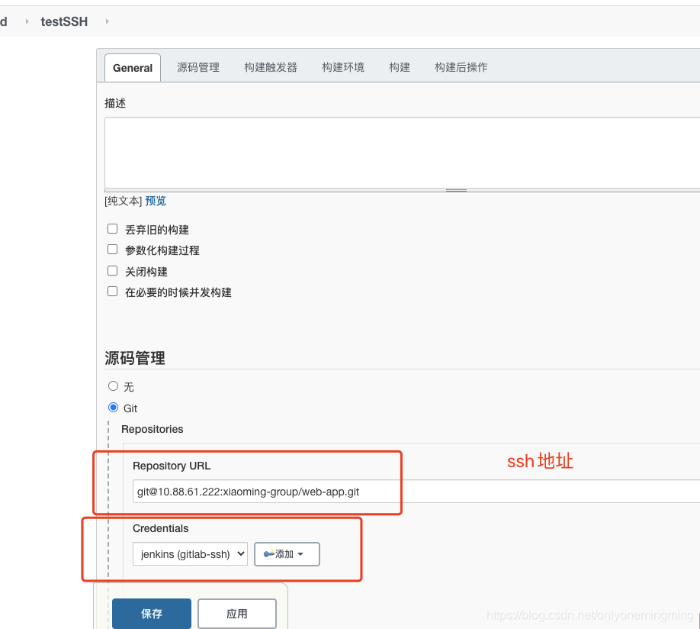Click the key icon on 添加 button
The width and height of the screenshot is (700, 629).
tap(269, 554)
